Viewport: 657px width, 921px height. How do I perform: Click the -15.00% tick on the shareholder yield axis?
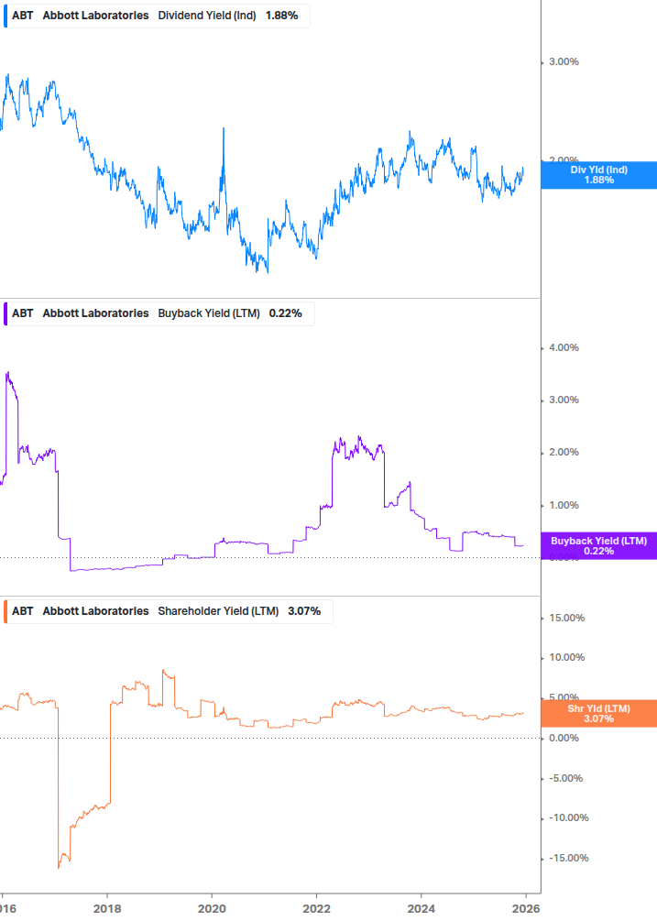(569, 858)
